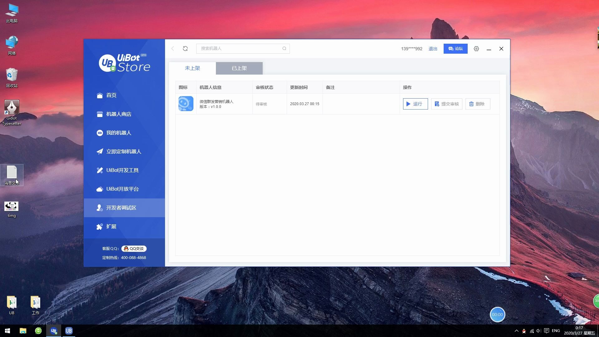
Task: Click the 退出 logout link
Action: pos(433,49)
